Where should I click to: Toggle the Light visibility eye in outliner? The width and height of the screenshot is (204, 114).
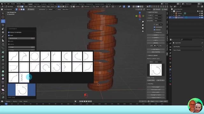(200, 16)
